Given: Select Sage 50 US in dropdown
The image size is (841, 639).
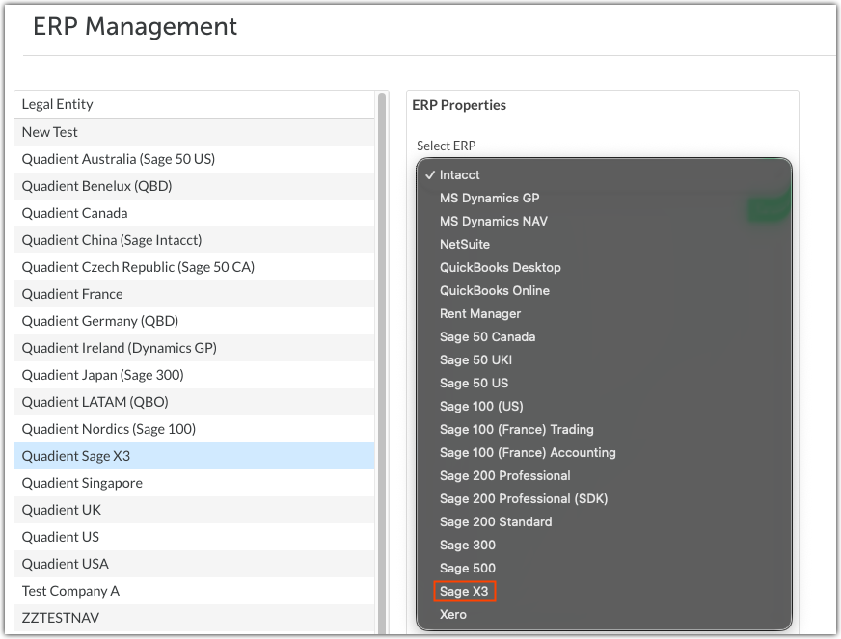Looking at the screenshot, I should pyautogui.click(x=604, y=383).
